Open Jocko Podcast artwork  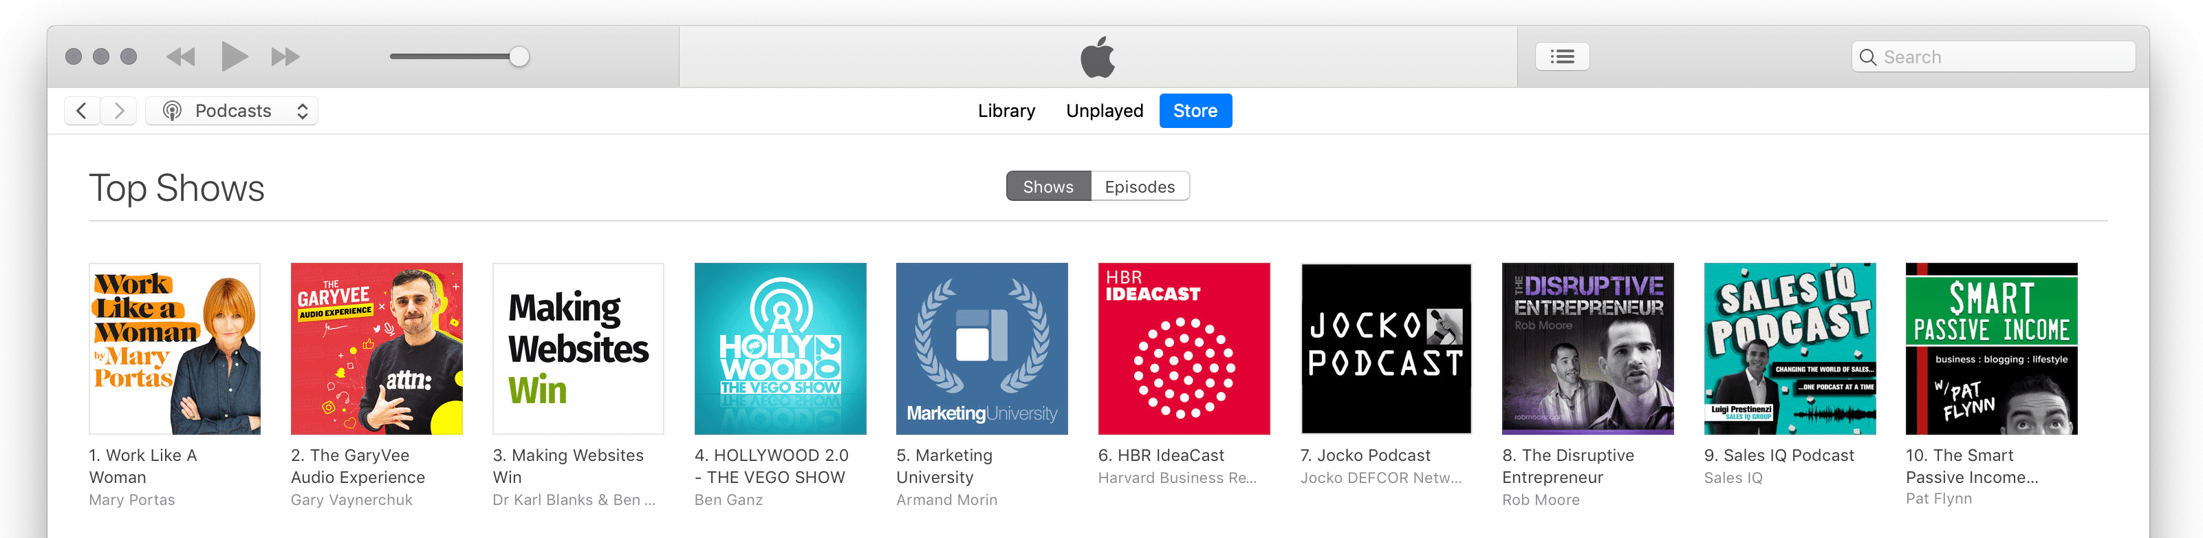pyautogui.click(x=1385, y=348)
